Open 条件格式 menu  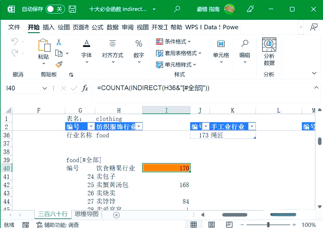(173, 42)
